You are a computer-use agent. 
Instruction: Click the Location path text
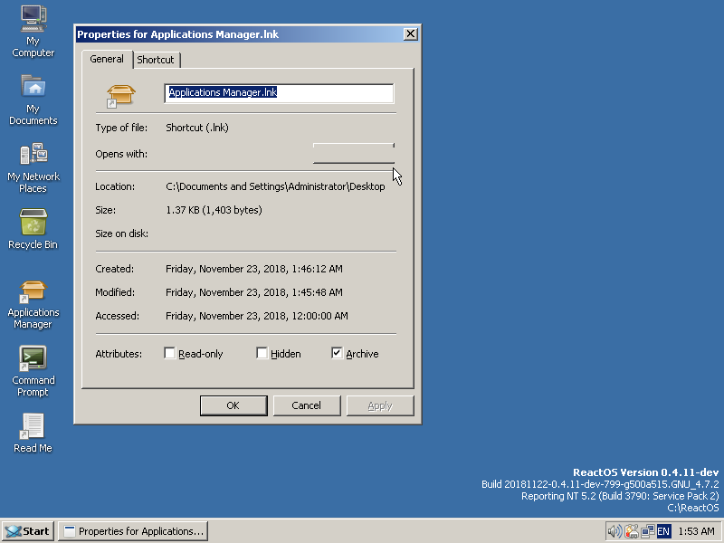click(x=275, y=186)
